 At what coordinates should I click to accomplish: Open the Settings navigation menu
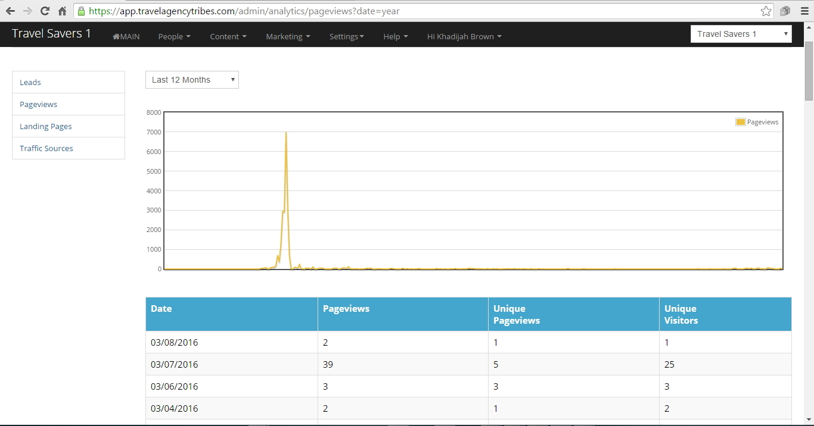pos(346,36)
